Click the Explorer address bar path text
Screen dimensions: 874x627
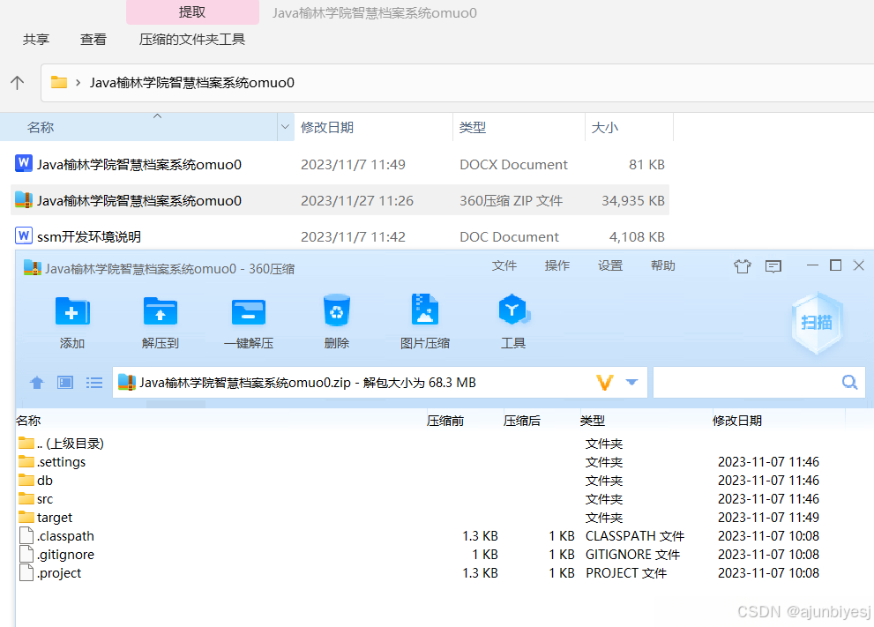(191, 83)
